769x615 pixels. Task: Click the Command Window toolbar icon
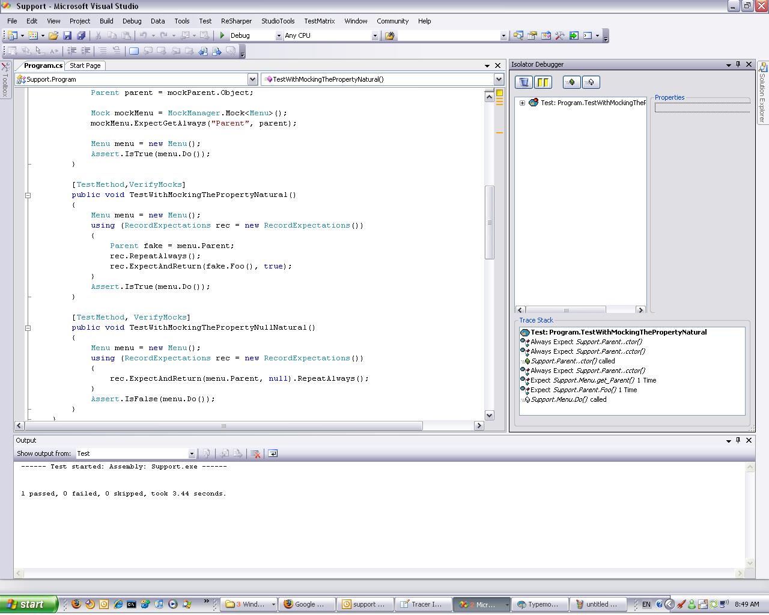tap(588, 35)
